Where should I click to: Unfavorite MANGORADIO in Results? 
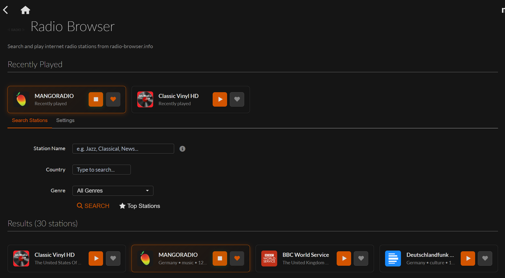click(x=237, y=258)
